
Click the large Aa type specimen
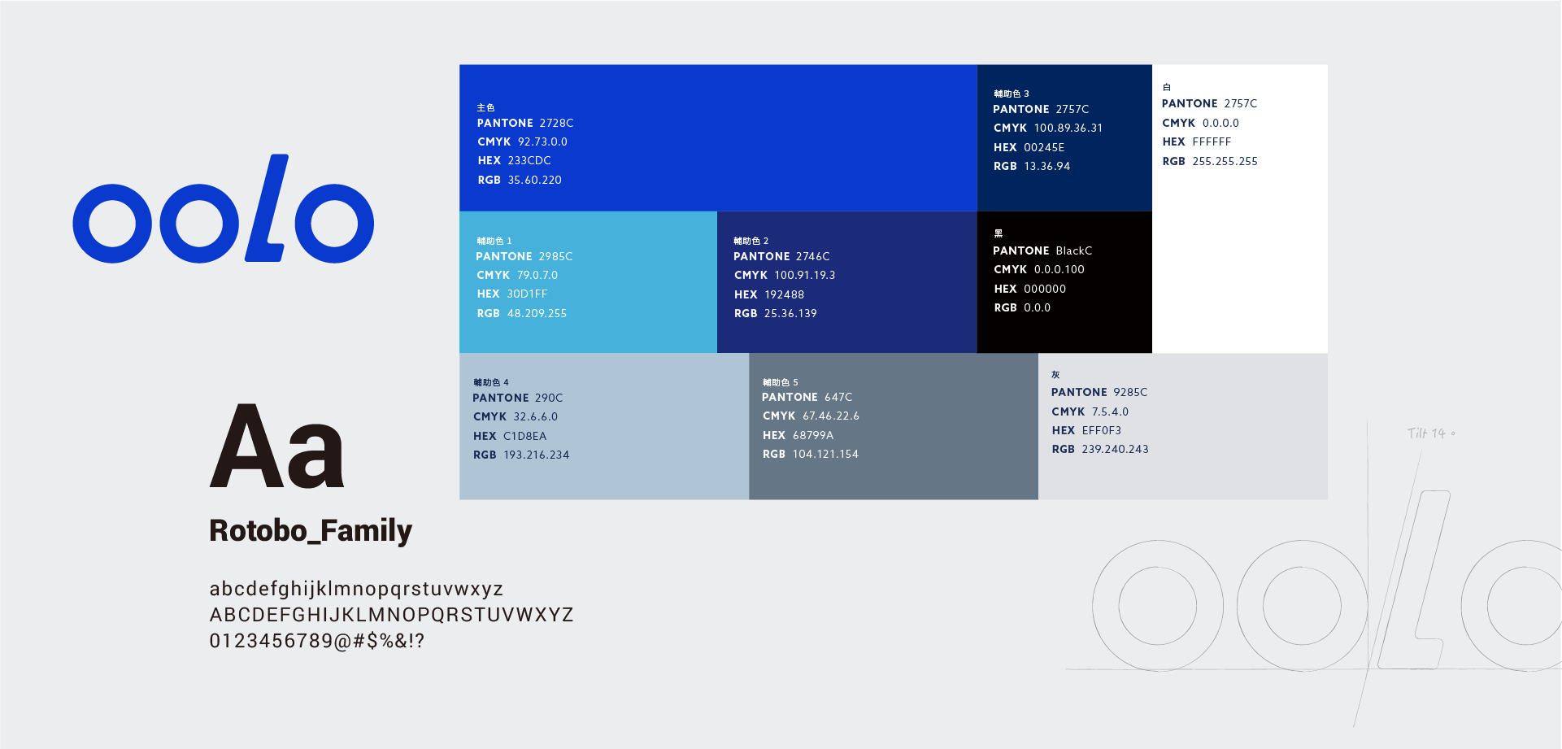click(x=277, y=446)
